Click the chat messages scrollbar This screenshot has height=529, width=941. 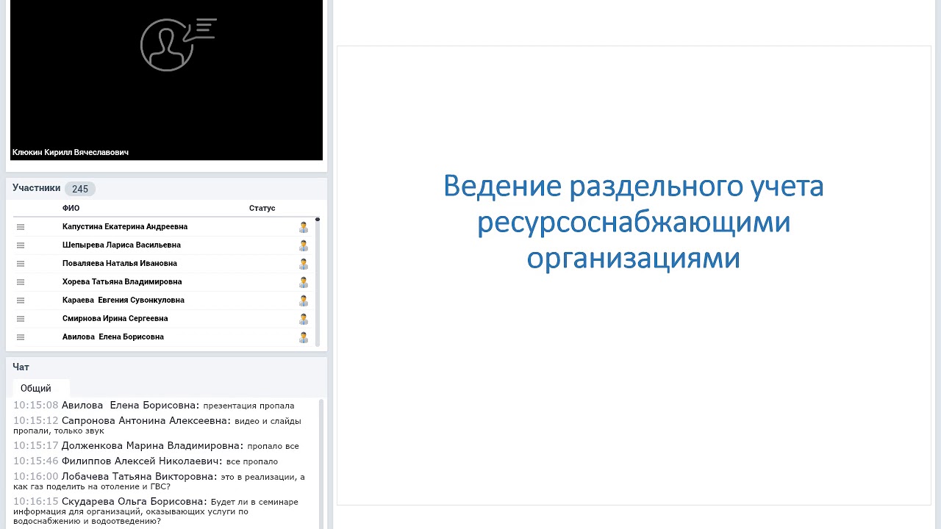(x=321, y=464)
